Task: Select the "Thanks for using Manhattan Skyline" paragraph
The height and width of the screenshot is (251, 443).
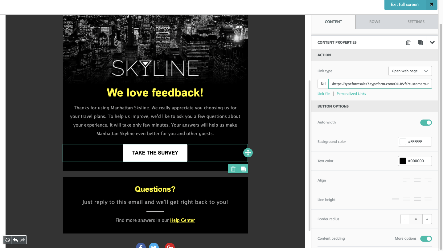Action: (155, 121)
